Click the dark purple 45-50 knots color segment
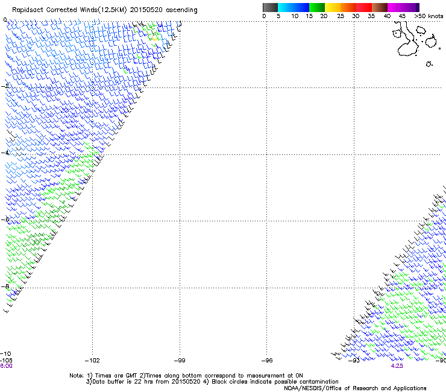The height and width of the screenshot is (392, 446). click(411, 7)
